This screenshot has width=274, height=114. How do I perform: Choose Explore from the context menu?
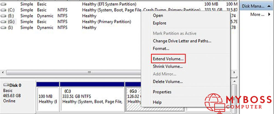[x=159, y=23]
